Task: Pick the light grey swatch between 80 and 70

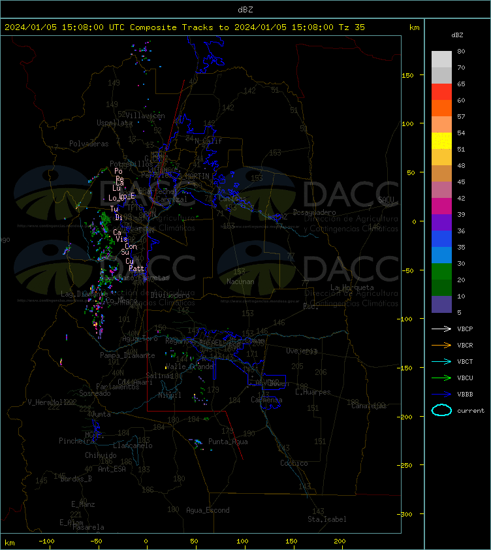Action: pos(441,59)
